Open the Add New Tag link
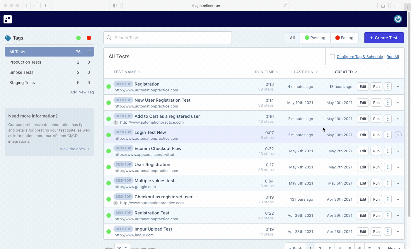Screen dimensions: 411x249 [x=82, y=92]
